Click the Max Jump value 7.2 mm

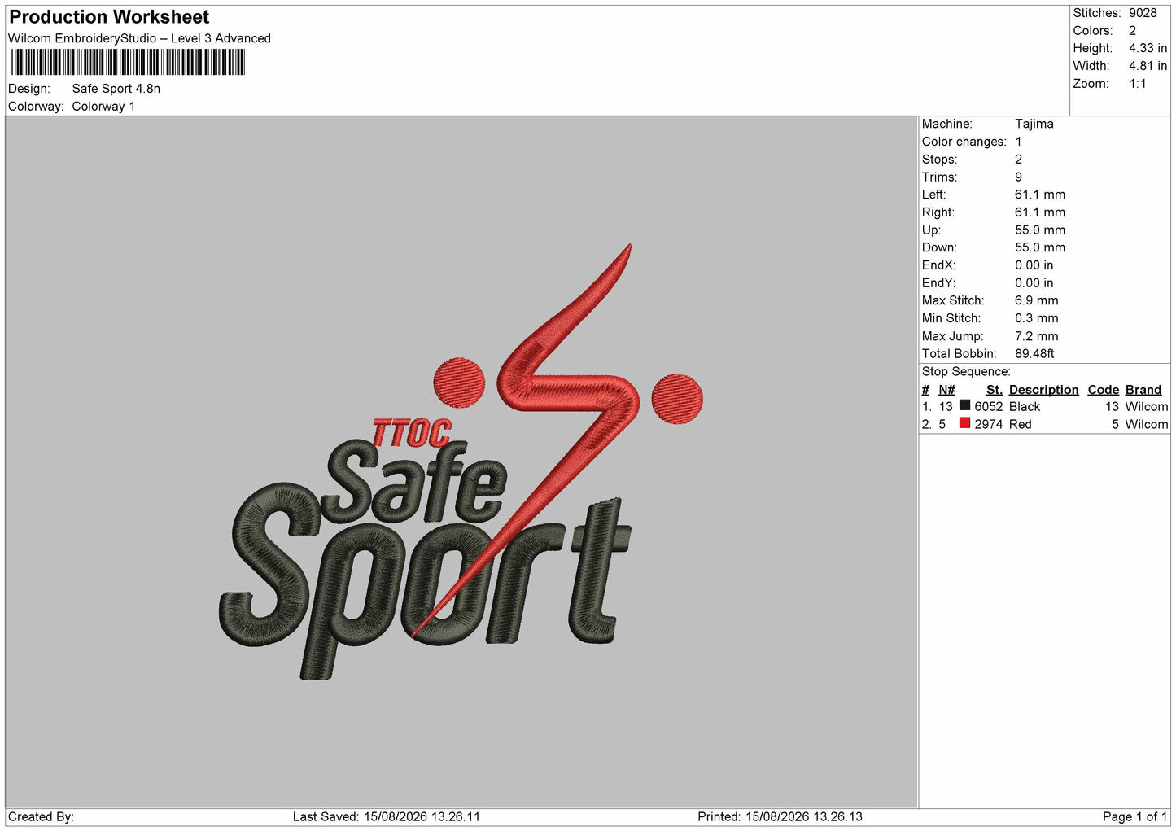pos(1037,336)
